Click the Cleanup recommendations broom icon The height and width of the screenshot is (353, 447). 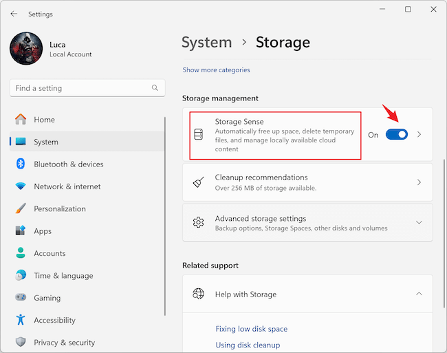click(x=199, y=182)
